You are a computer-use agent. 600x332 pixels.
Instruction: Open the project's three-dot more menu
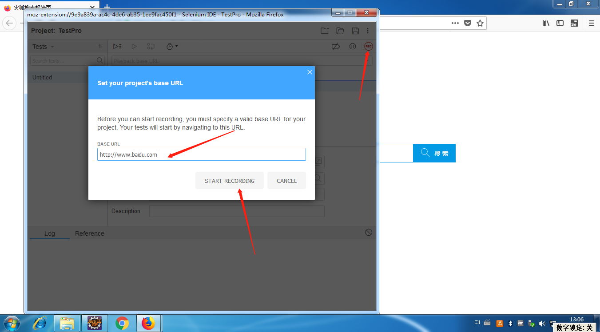(x=368, y=31)
